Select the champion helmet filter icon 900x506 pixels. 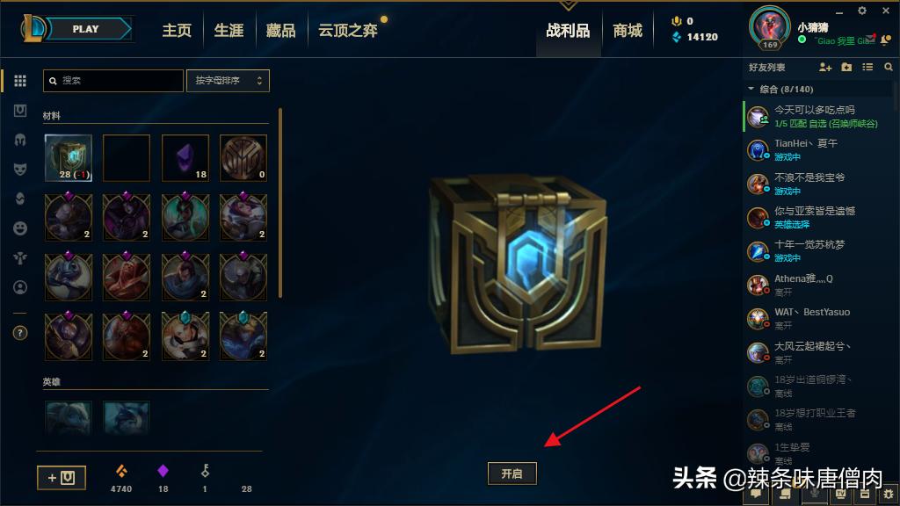[20, 140]
